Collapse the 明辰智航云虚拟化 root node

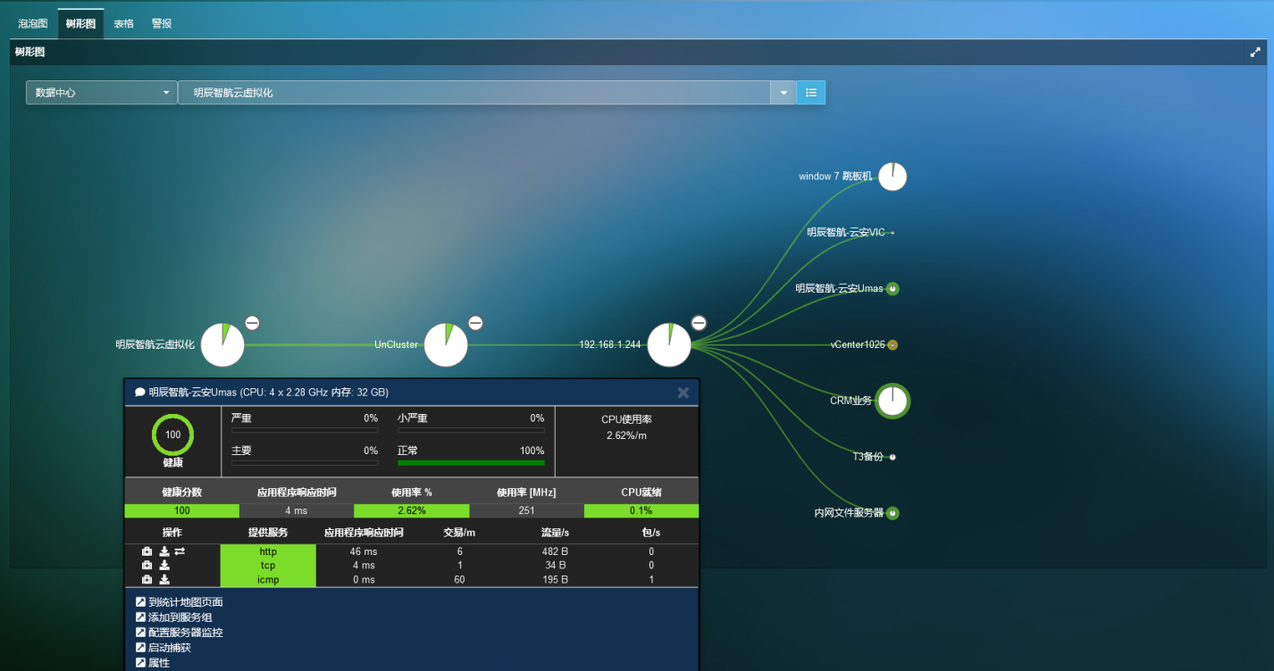pyautogui.click(x=253, y=323)
